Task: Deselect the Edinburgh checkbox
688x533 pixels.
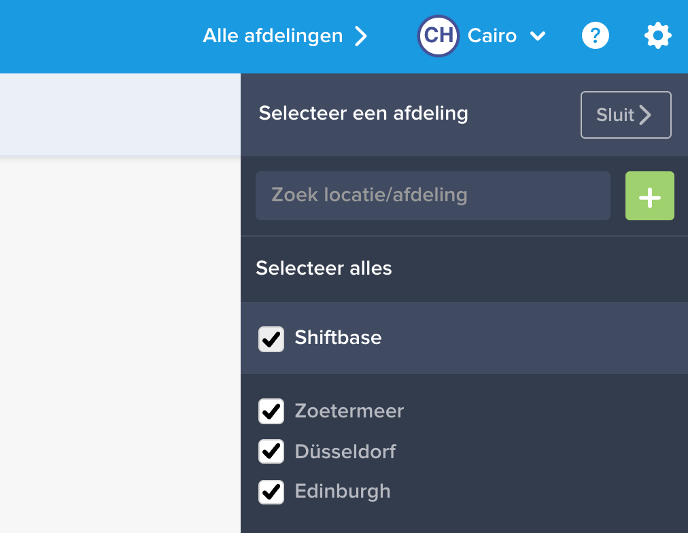Action: click(x=271, y=492)
